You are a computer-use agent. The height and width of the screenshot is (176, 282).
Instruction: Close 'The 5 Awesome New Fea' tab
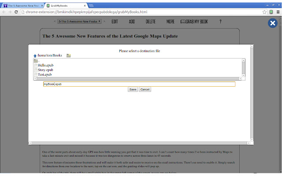tap(42, 6)
